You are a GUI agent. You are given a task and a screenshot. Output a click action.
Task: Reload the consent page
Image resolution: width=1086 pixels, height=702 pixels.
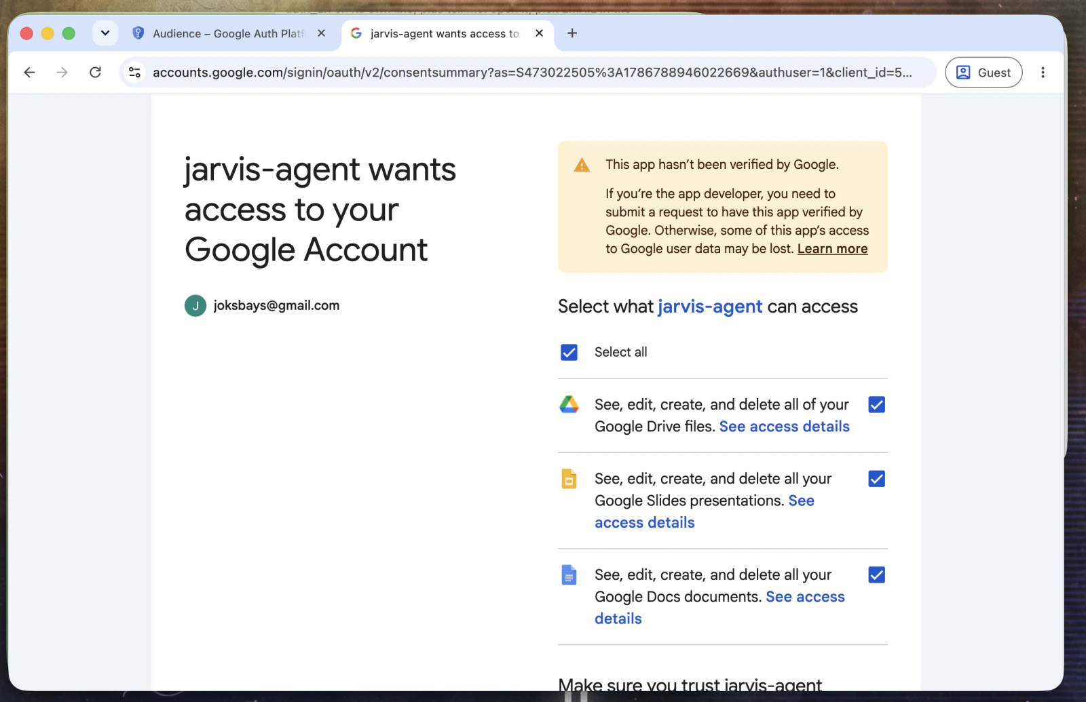click(x=96, y=73)
